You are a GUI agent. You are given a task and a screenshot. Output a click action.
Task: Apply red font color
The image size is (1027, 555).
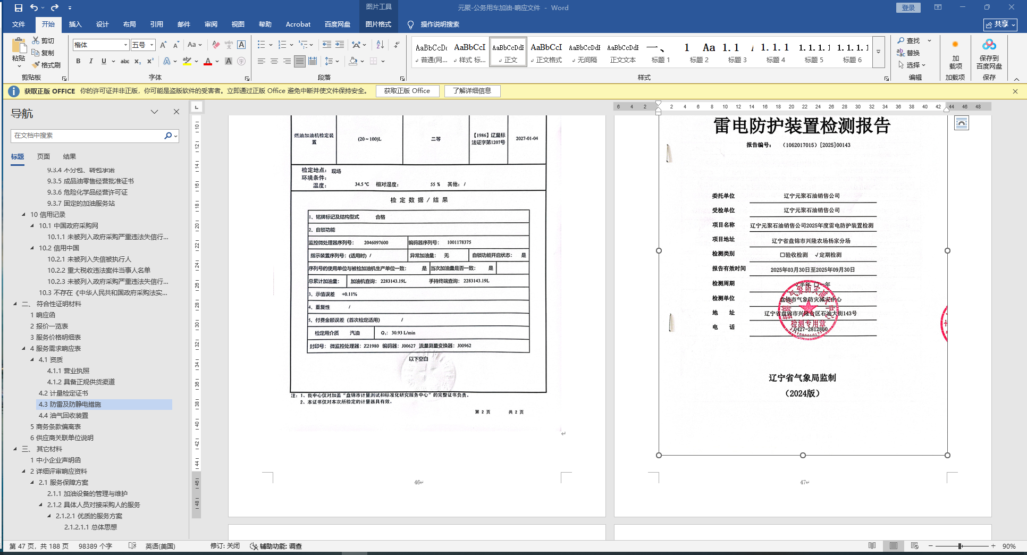click(x=208, y=61)
